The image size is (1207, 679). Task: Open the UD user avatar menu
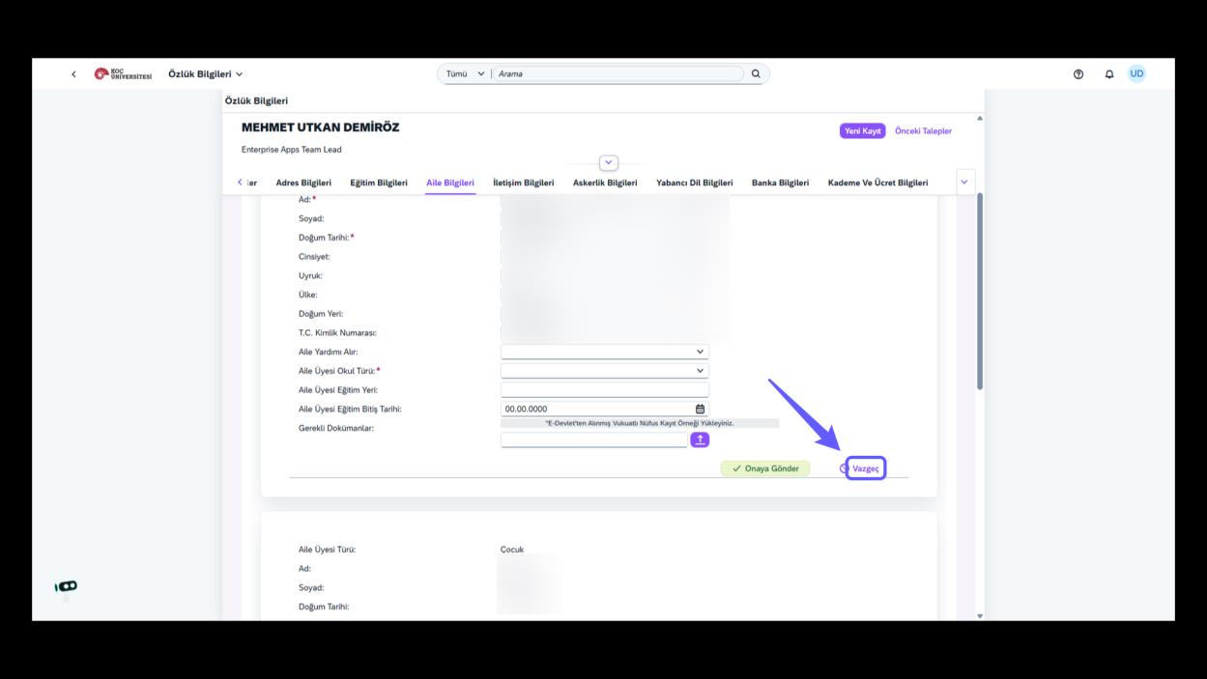coord(1136,73)
